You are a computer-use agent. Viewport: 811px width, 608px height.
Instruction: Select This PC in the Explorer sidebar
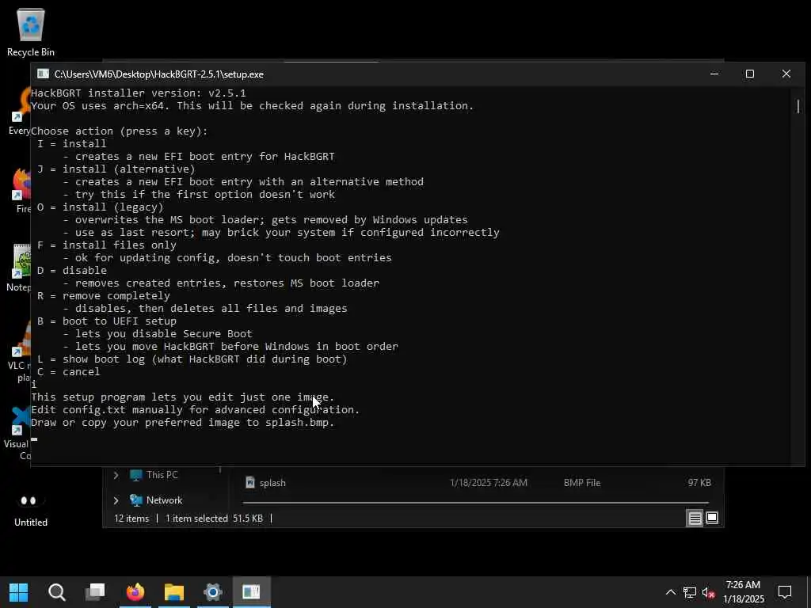coord(162,475)
